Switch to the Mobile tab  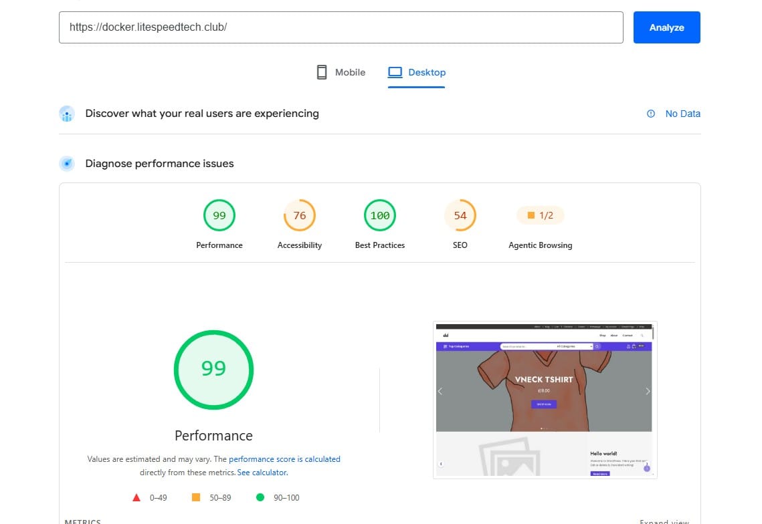coord(341,72)
